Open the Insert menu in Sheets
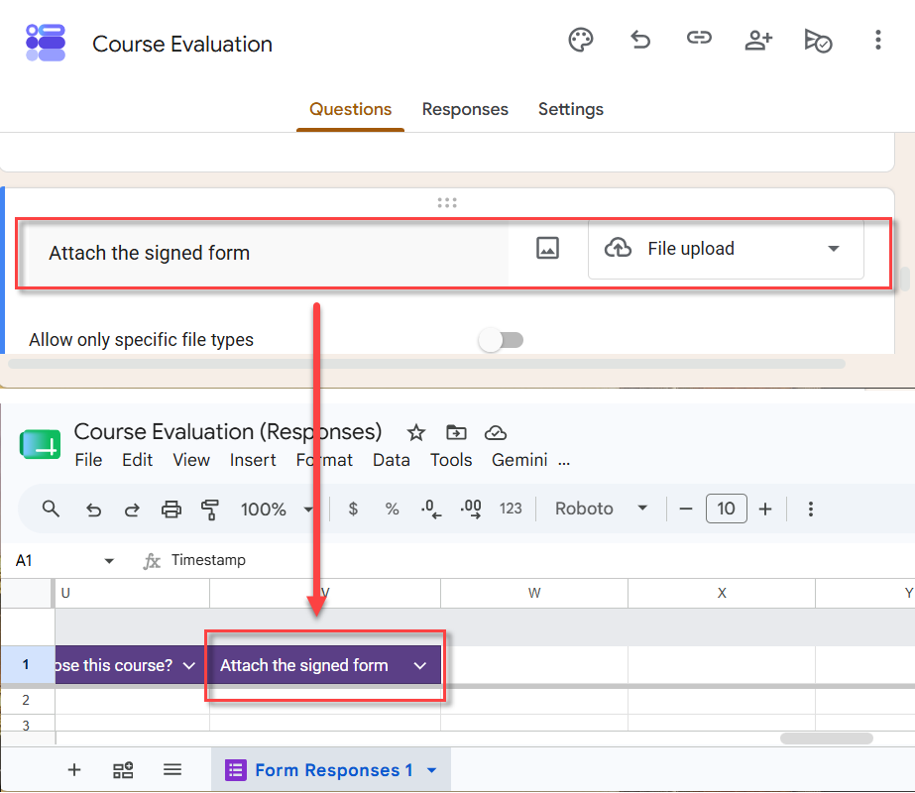The width and height of the screenshot is (915, 793). (253, 460)
